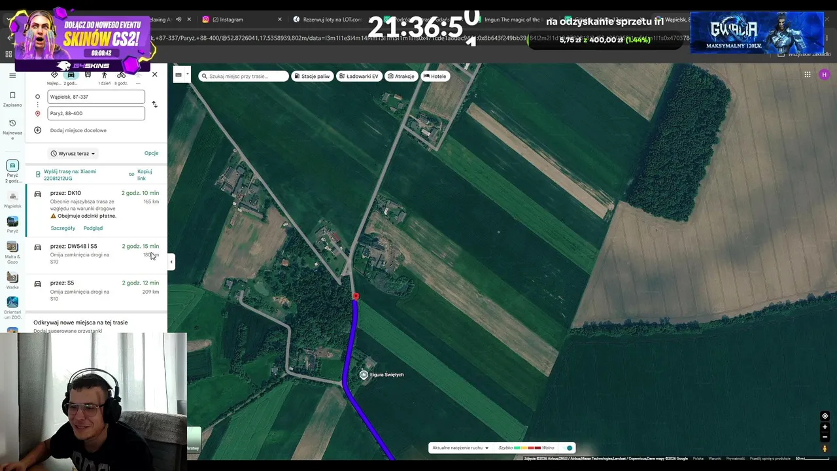837x471 pixels.
Task: Activate the Street View pegman
Action: [825, 449]
